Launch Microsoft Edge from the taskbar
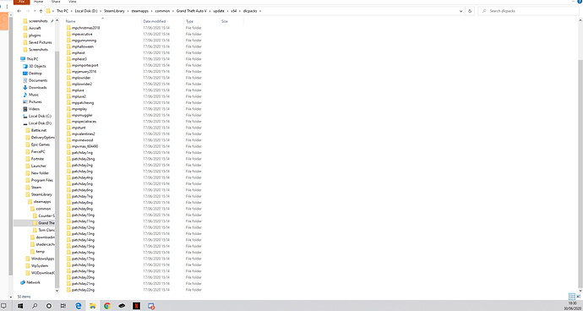 pos(79,306)
